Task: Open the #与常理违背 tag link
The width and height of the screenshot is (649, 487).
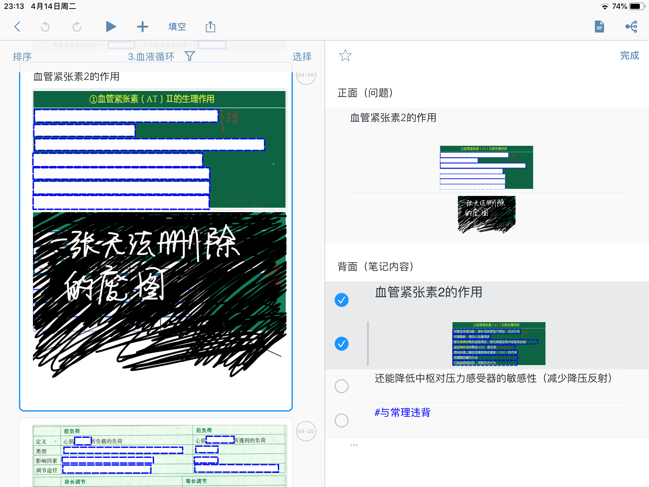Action: pos(402,412)
